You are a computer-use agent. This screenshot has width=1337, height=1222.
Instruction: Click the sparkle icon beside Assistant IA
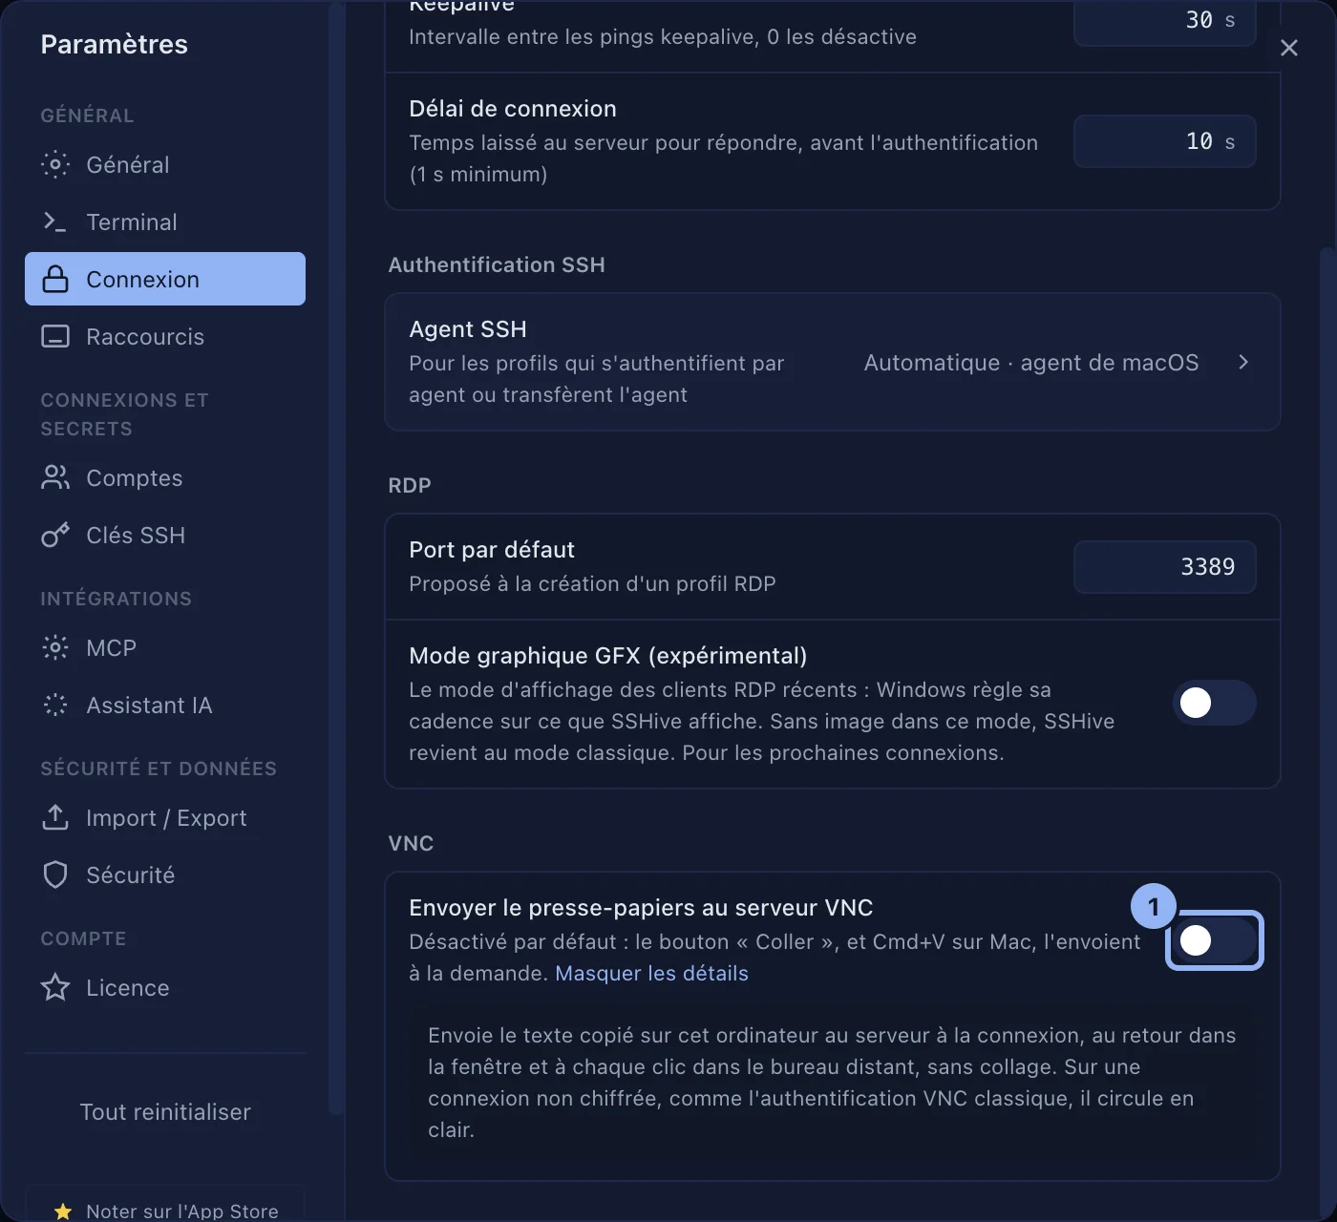click(55, 705)
